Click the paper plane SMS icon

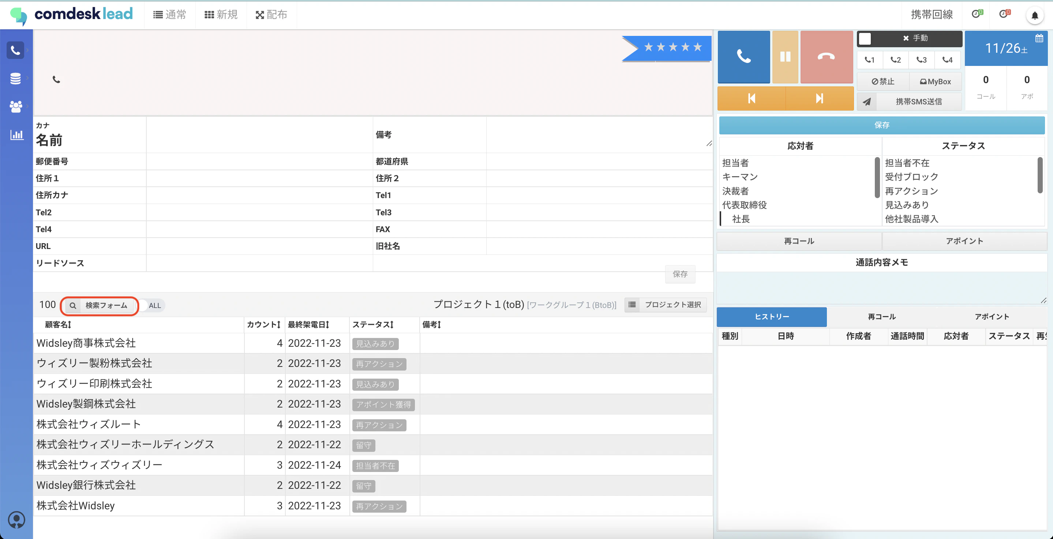(x=867, y=101)
